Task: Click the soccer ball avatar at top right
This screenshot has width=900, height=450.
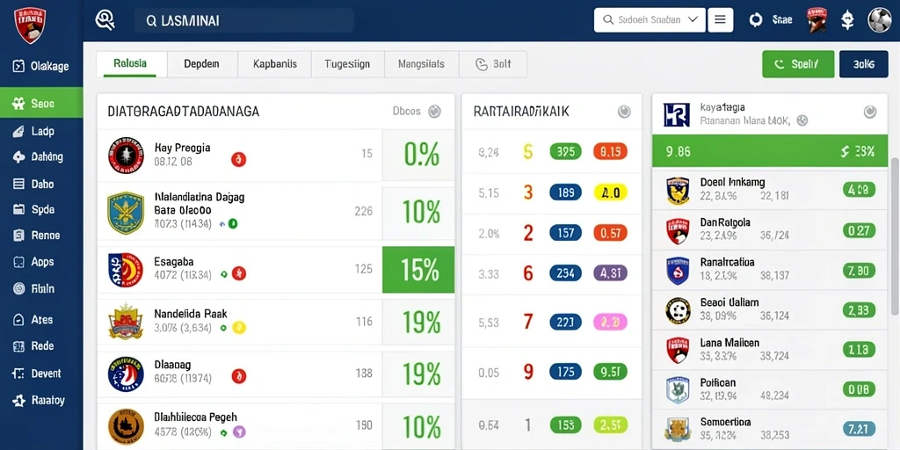Action: click(880, 20)
